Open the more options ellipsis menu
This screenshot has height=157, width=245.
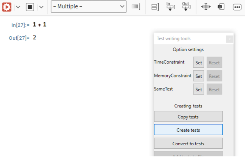237,7
